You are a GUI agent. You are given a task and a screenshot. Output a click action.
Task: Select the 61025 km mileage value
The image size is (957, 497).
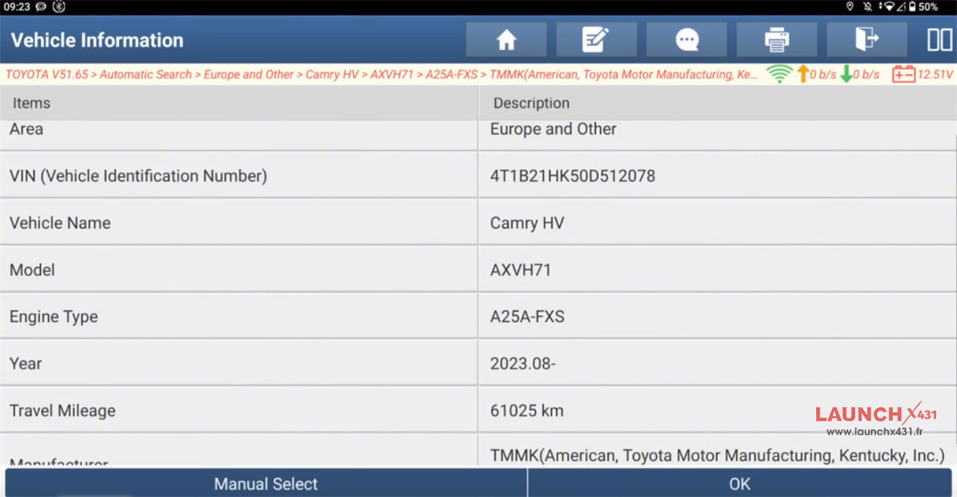(x=526, y=410)
